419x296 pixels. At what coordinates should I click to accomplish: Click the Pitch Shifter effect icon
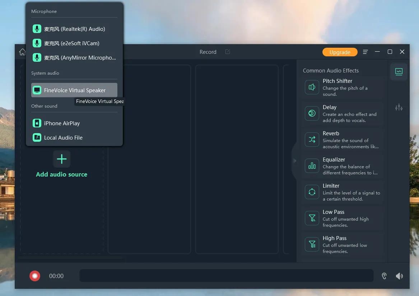point(312,87)
